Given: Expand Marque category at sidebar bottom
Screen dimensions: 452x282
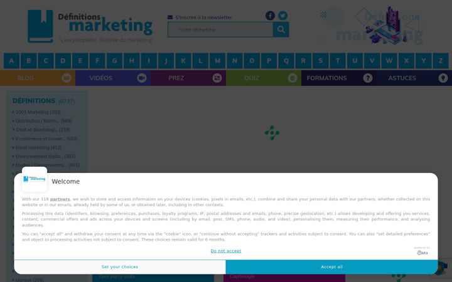Looking at the screenshot, I should (28, 279).
